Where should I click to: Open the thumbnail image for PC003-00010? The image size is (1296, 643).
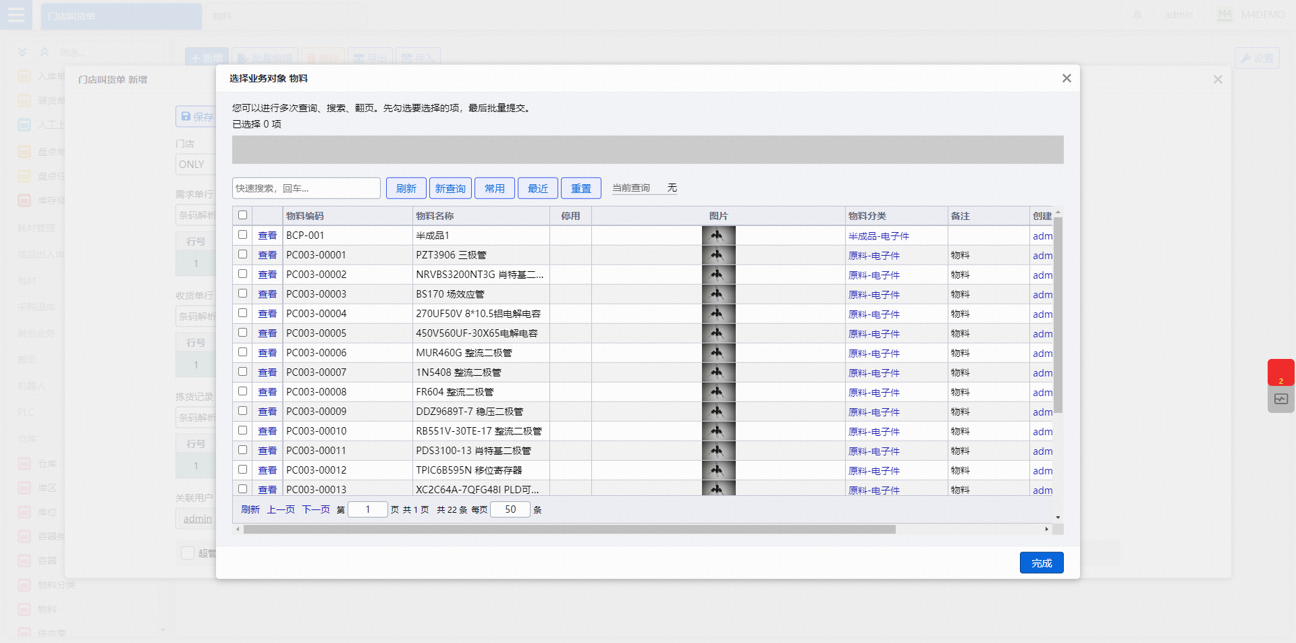[x=718, y=431]
